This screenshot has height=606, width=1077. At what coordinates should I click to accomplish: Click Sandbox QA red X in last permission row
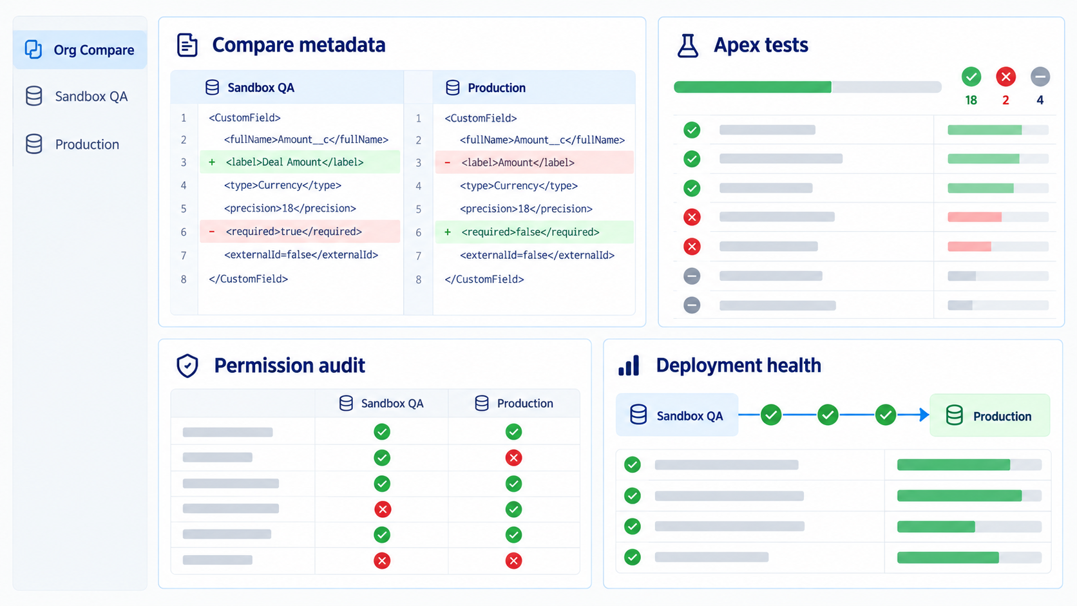coord(382,561)
